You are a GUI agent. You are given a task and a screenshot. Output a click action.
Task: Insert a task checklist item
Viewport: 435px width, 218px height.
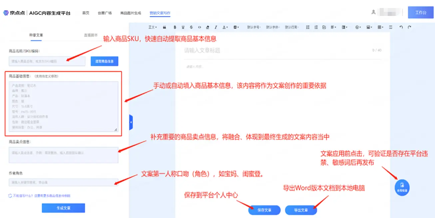tap(324, 27)
